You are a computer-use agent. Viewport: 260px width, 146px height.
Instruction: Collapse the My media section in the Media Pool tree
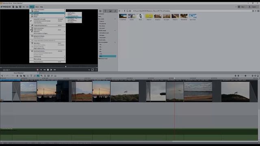click(x=115, y=19)
